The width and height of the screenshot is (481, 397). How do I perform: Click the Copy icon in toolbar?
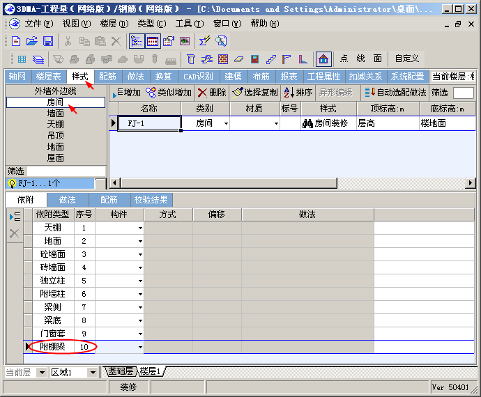pyautogui.click(x=84, y=41)
